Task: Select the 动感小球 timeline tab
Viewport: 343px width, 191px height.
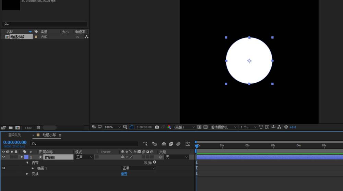Action: 49,135
